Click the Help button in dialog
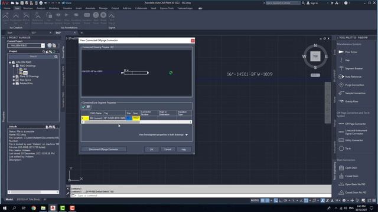 [x=184, y=150]
